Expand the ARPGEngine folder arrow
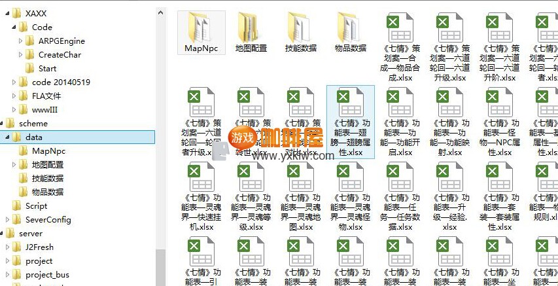Viewport: 558px width, 286px height. coord(21,41)
